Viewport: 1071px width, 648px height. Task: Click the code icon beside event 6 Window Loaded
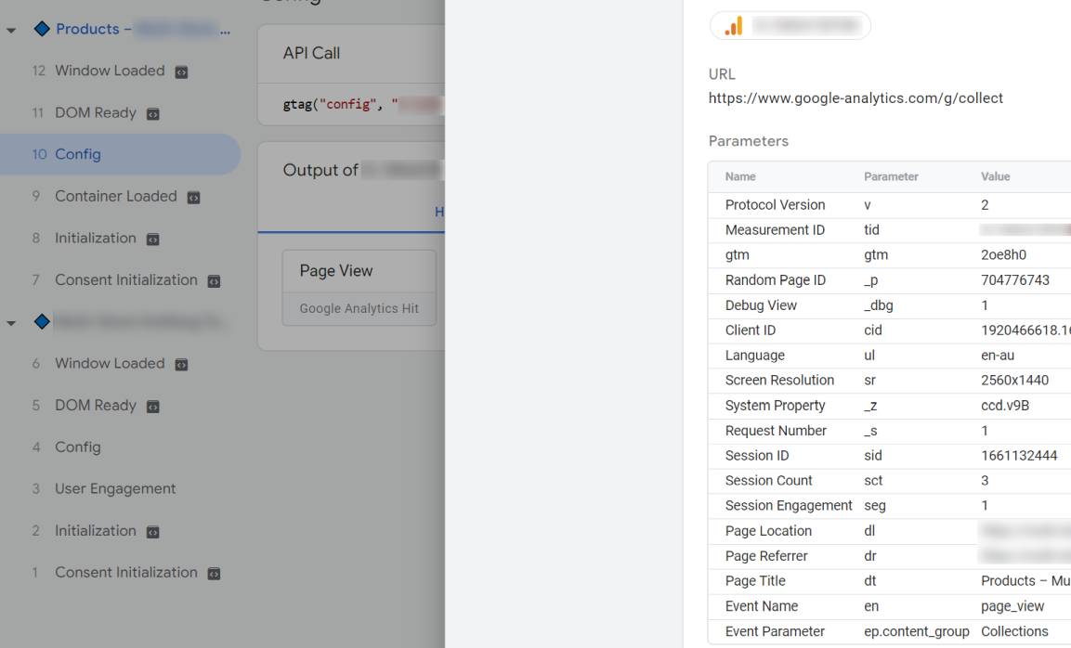click(181, 365)
